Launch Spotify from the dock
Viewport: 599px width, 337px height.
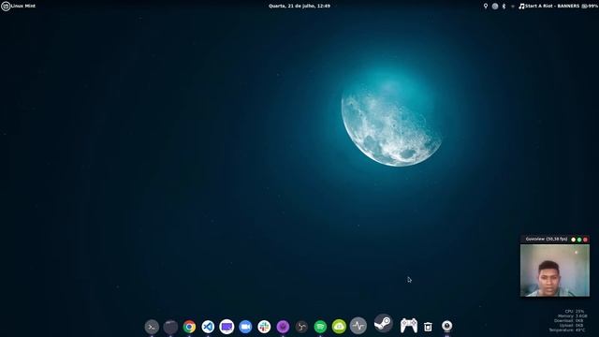(320, 327)
